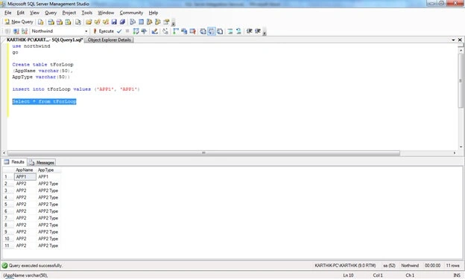Open the Properties Window icon
The width and height of the screenshot is (465, 279).
click(166, 22)
